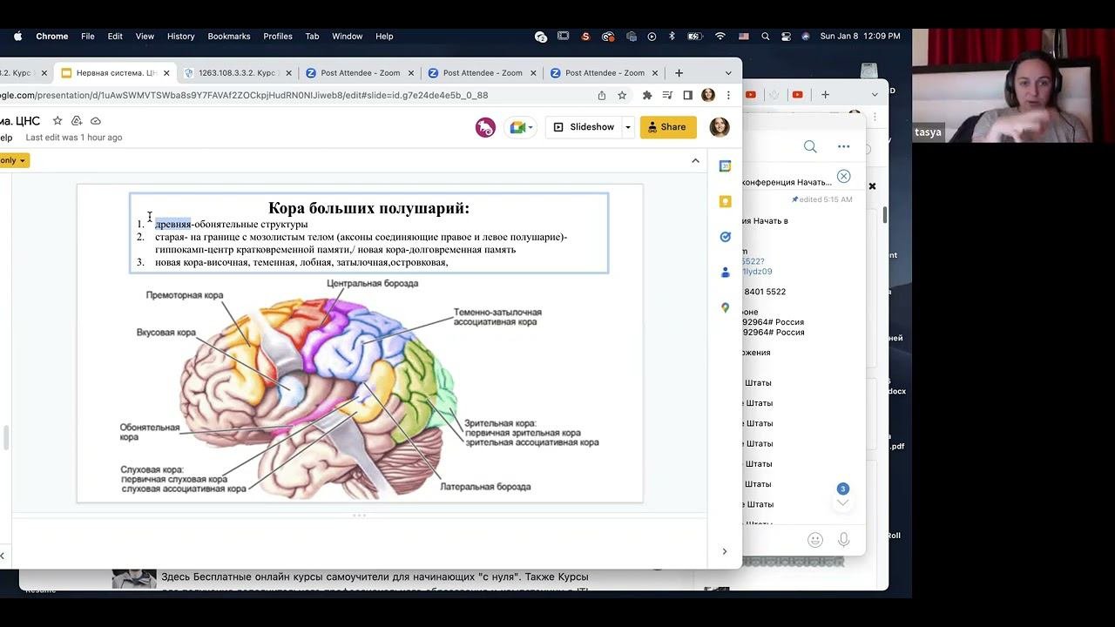
Task: Open Google Maps side panel icon
Action: 725,307
